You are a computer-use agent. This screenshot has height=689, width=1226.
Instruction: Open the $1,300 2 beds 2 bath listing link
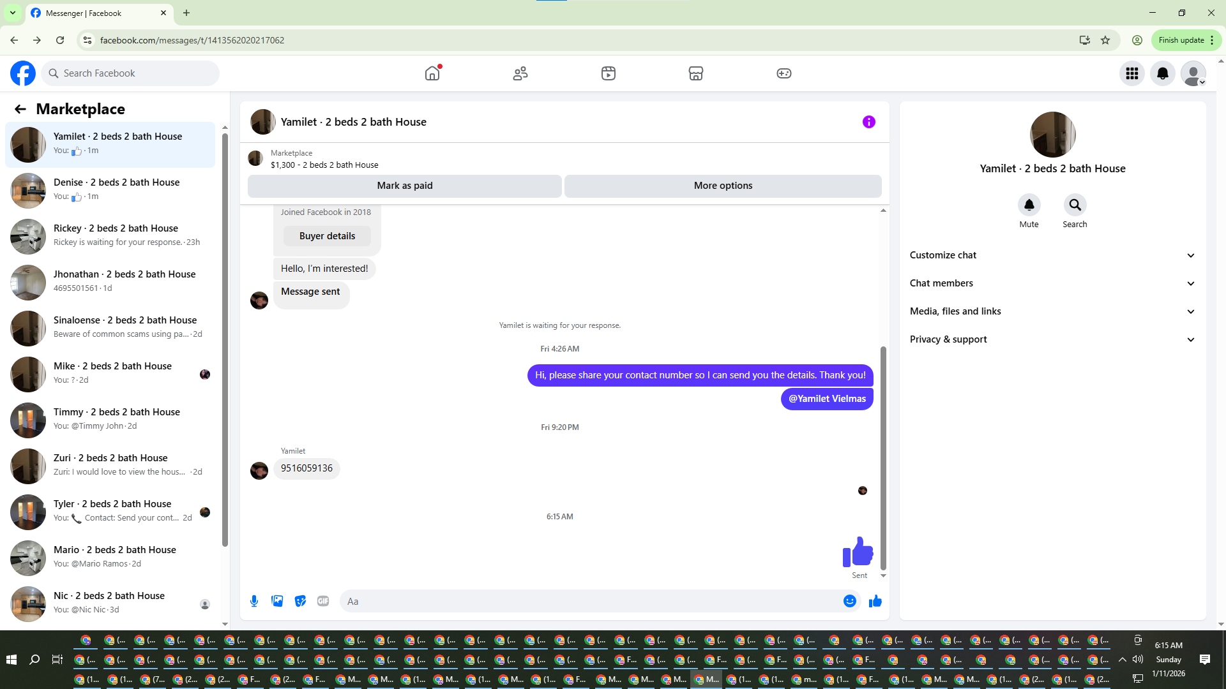(x=324, y=165)
